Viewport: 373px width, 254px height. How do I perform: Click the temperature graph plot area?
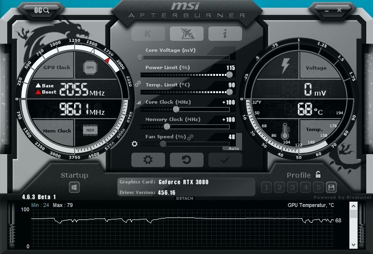[183, 228]
